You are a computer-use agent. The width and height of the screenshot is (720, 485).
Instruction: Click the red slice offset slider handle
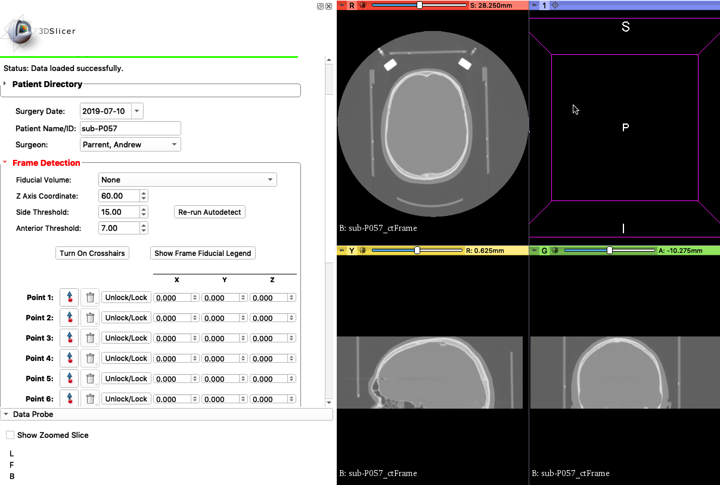click(x=420, y=5)
